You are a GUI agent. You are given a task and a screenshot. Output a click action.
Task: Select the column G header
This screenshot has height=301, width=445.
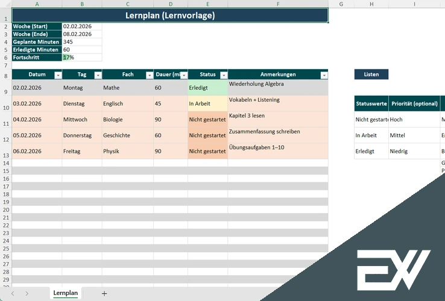point(341,4)
